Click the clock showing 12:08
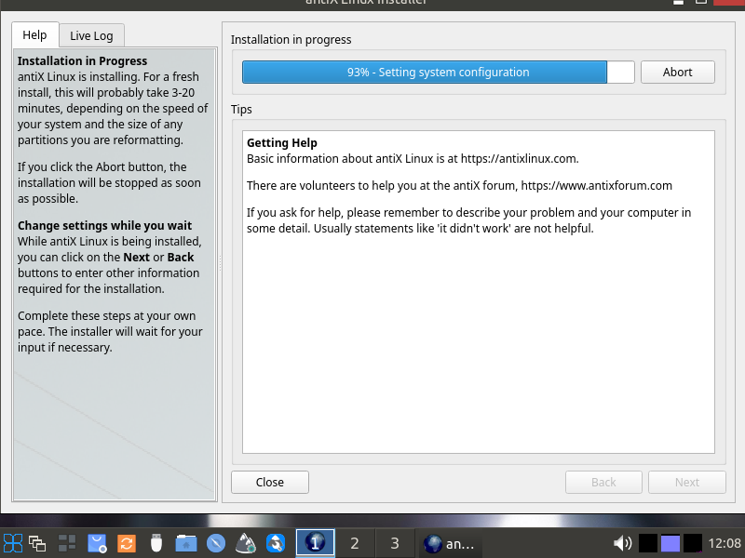 725,543
